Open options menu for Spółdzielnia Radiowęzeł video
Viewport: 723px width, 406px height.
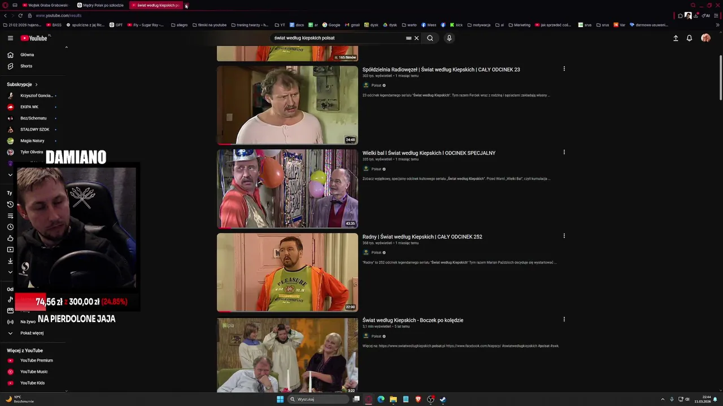[564, 69]
